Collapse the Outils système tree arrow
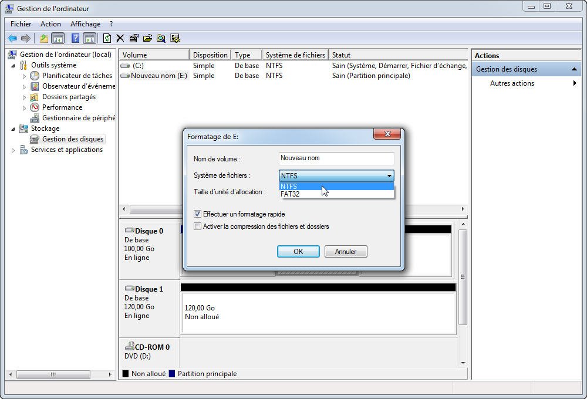This screenshot has width=587, height=399. [x=14, y=66]
